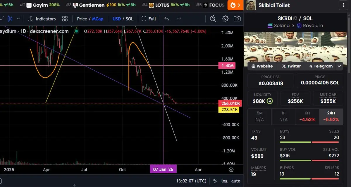Toggle percent scale on the chart
The image size is (351, 187).
pos(215,181)
